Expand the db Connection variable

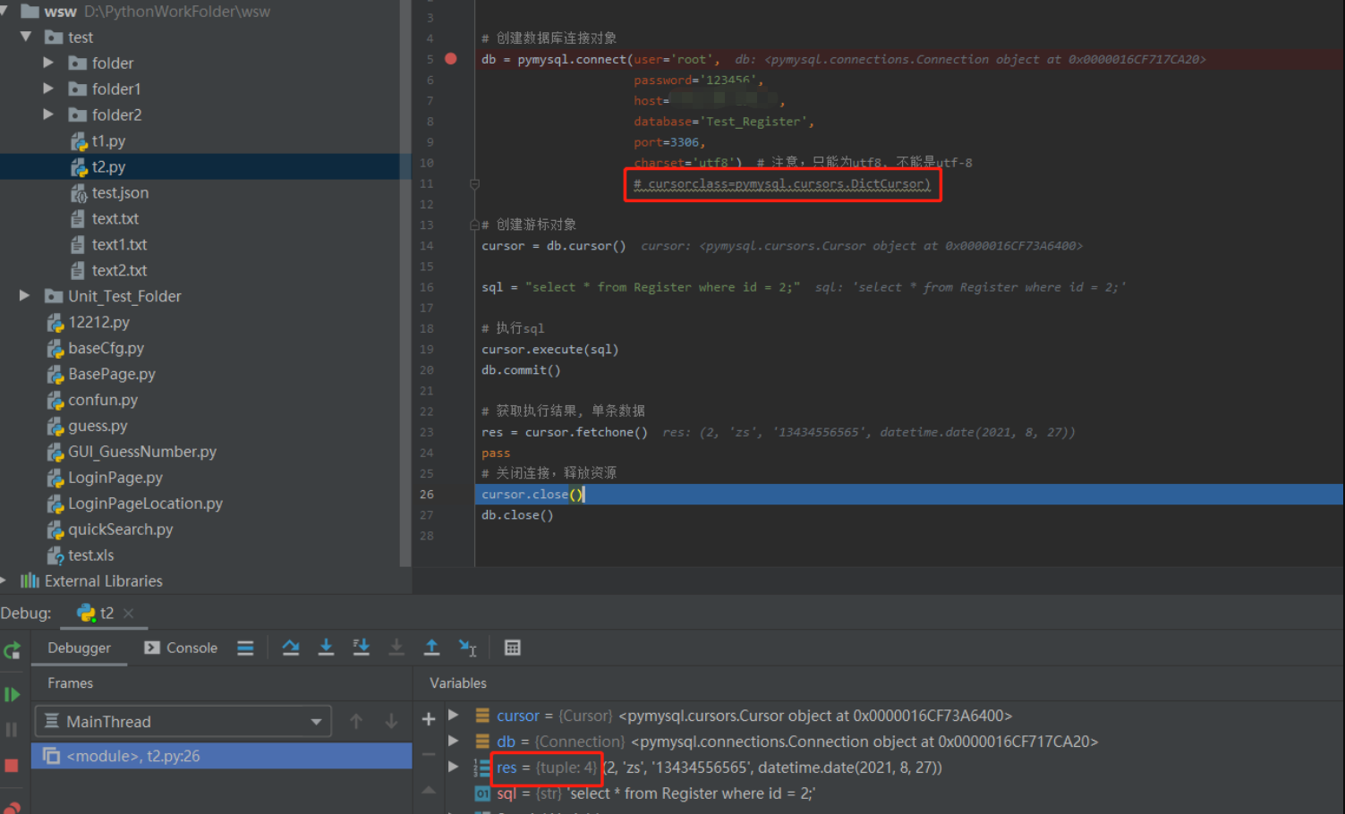point(454,741)
